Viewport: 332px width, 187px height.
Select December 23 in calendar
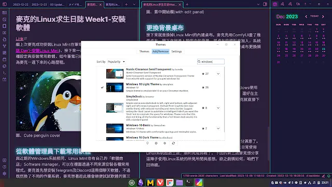coord(323,49)
